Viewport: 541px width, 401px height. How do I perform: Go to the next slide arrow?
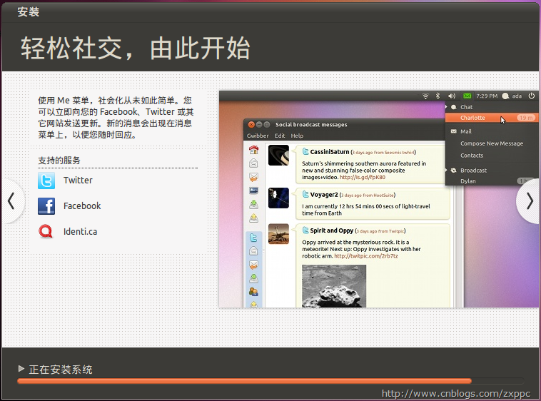pyautogui.click(x=529, y=202)
